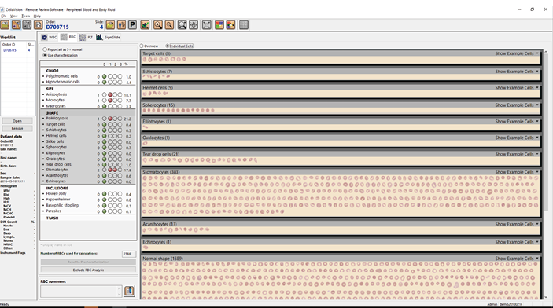Expand Show Example Cells for Ovalocytes
This screenshot has height=308, width=553.
pos(517,137)
